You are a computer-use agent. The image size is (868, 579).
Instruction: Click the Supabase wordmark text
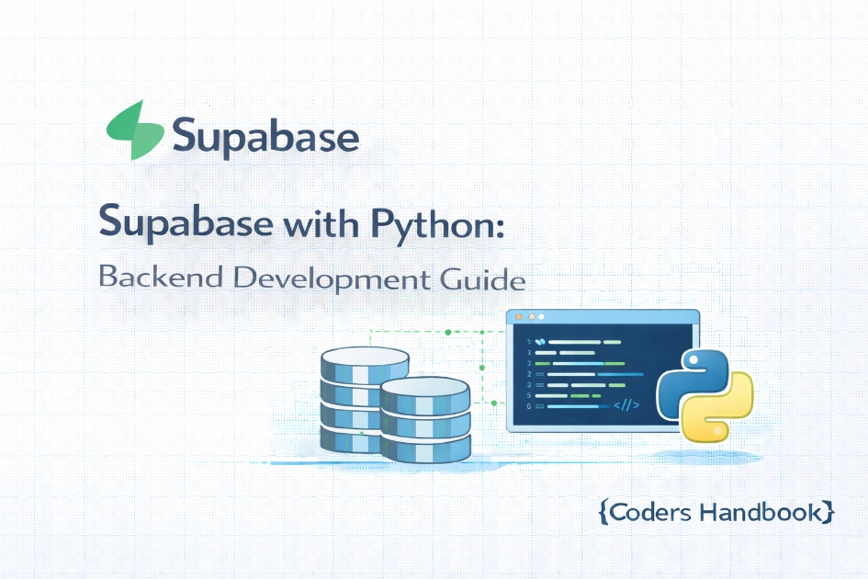click(x=265, y=135)
